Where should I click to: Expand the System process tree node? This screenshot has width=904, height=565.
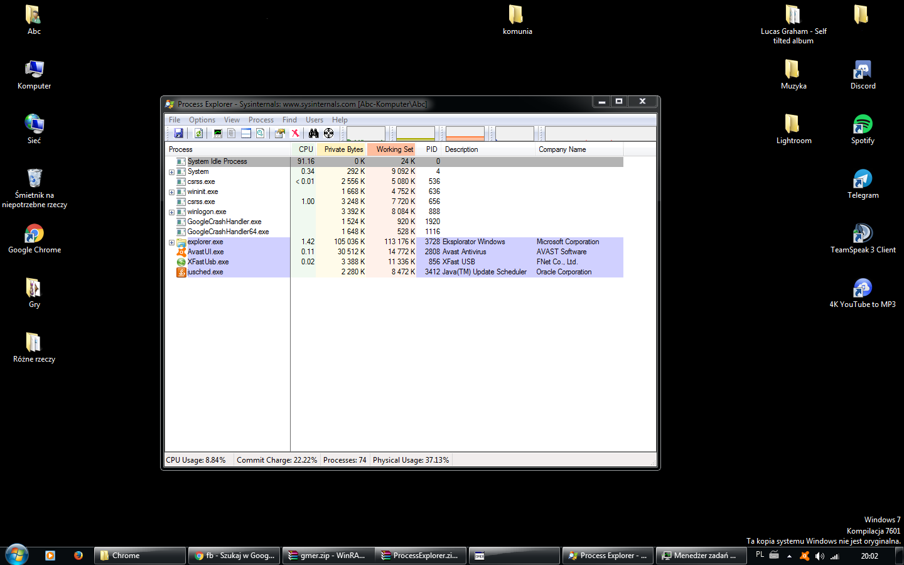tap(171, 172)
